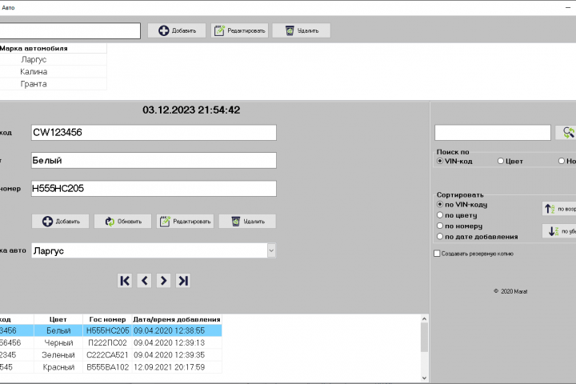Go to the next record
This screenshot has width=576, height=384.
163,281
